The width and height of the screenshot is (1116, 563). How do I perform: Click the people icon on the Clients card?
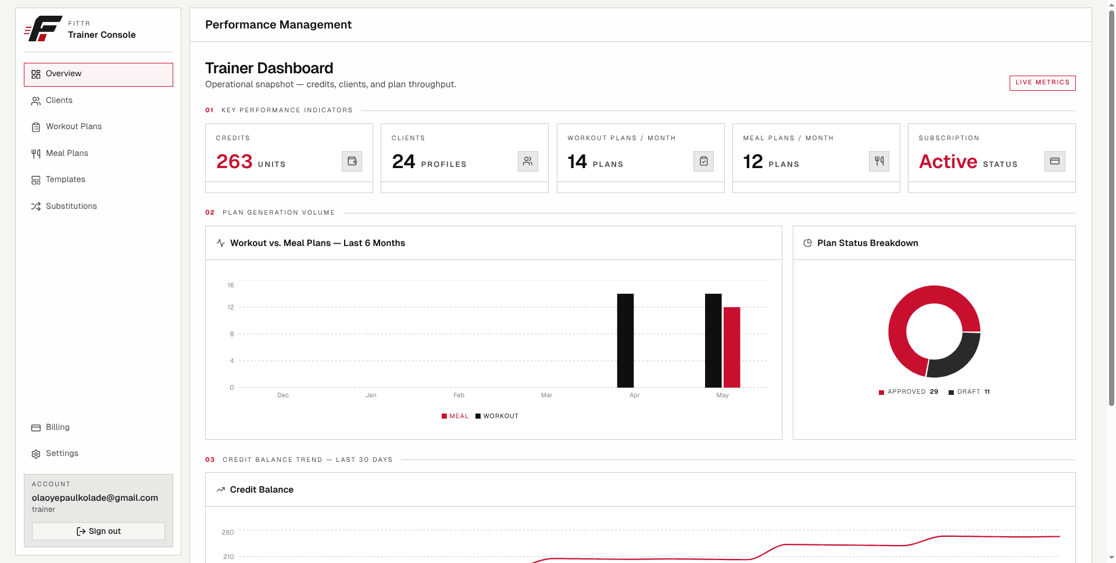[x=528, y=161]
